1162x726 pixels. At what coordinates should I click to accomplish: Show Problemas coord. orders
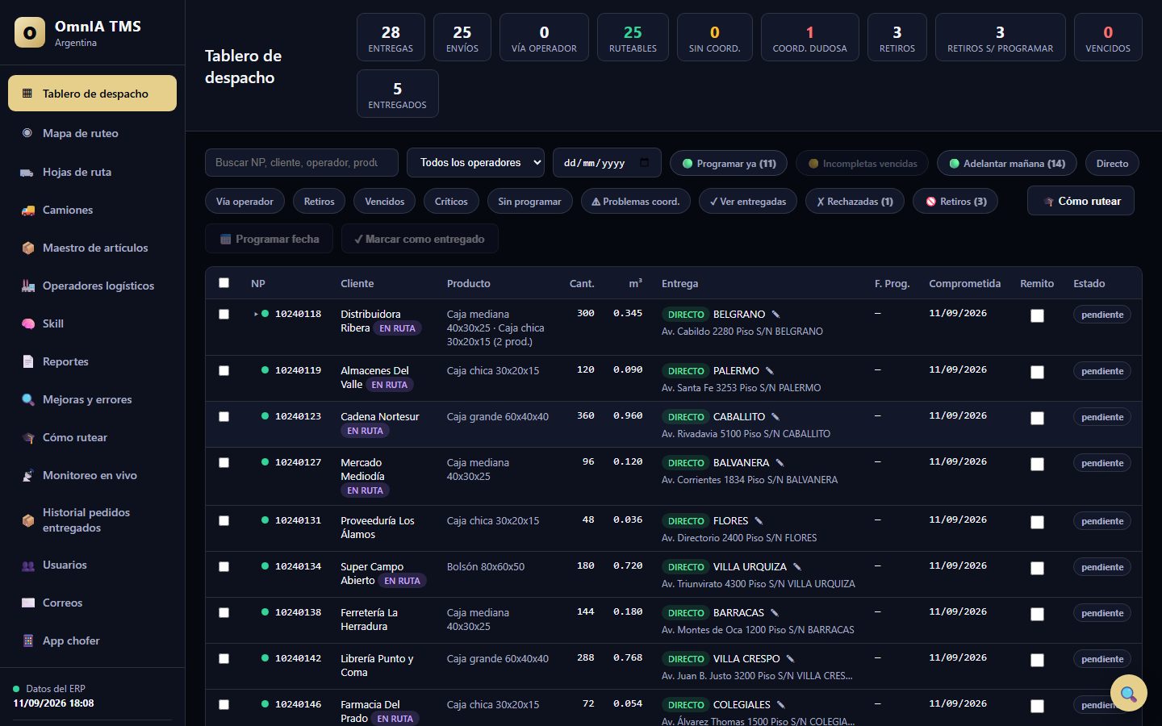pyautogui.click(x=636, y=201)
